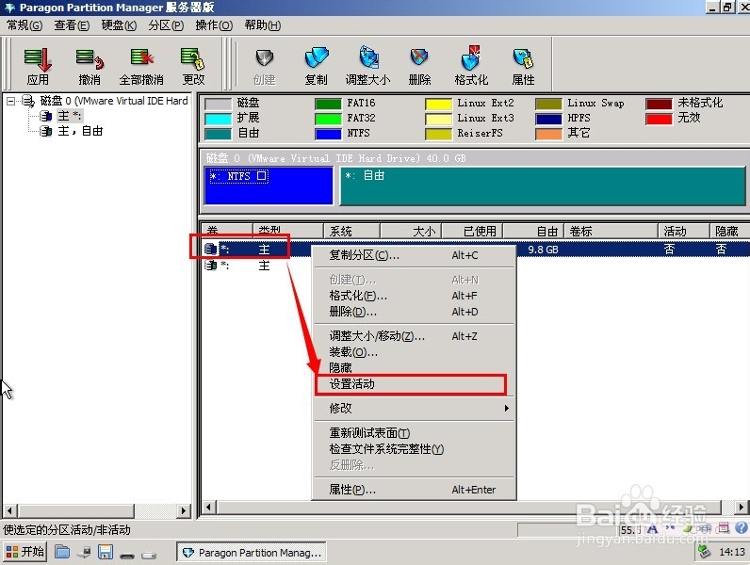Choose 隐藏 in the context menu
The height and width of the screenshot is (565, 750).
point(415,368)
